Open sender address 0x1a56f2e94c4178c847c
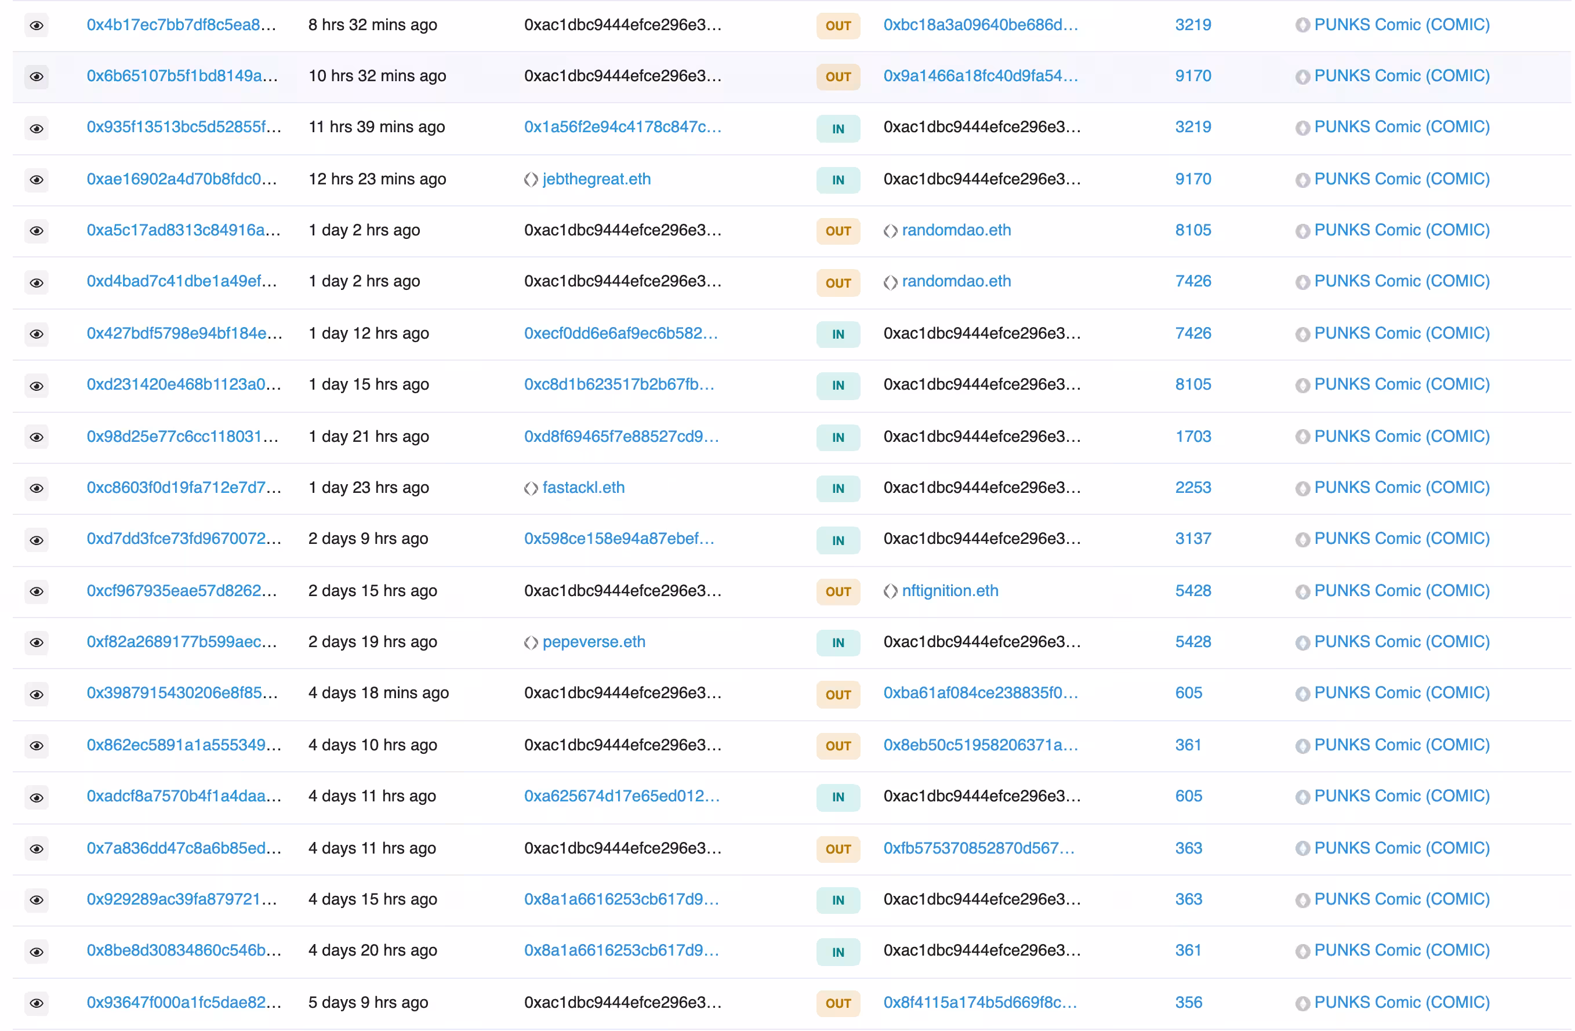The height and width of the screenshot is (1031, 1575). 623,127
